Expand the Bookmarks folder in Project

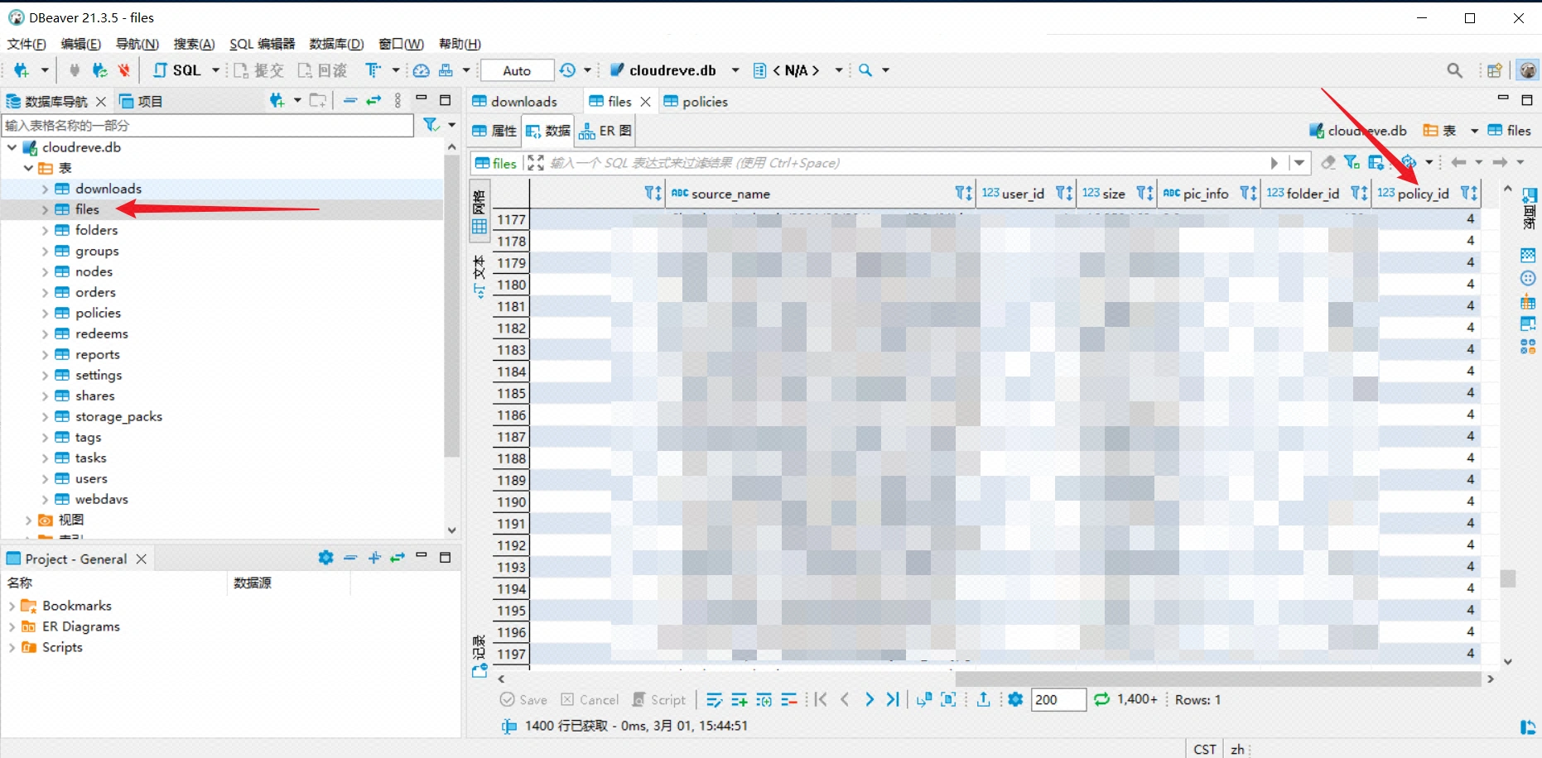coord(12,606)
